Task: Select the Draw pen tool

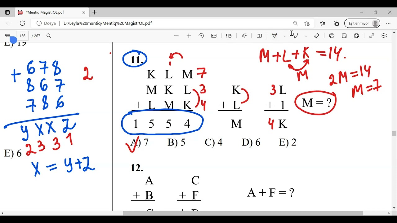Action: [274, 36]
